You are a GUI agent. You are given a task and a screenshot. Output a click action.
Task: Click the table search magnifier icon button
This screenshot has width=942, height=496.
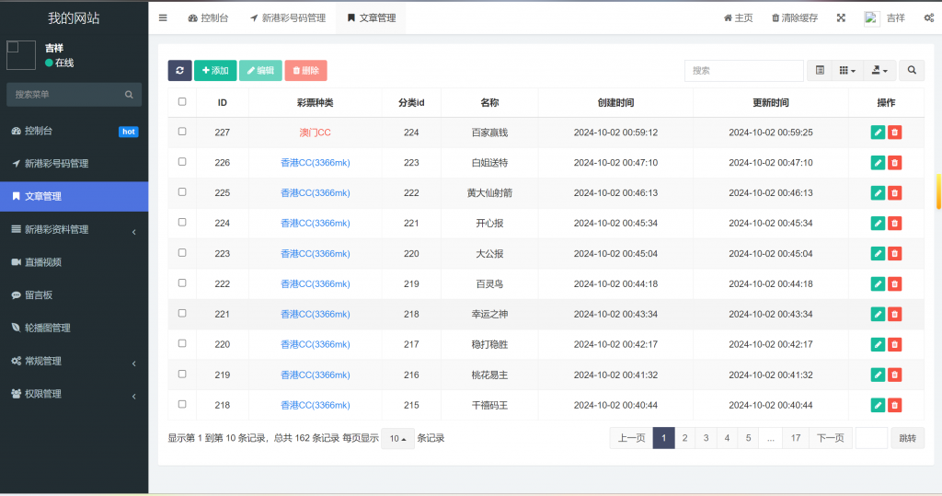912,71
